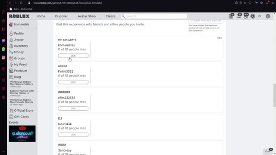Open the Roblox logo home link
Screen dimensions: 276x155
click(19, 16)
